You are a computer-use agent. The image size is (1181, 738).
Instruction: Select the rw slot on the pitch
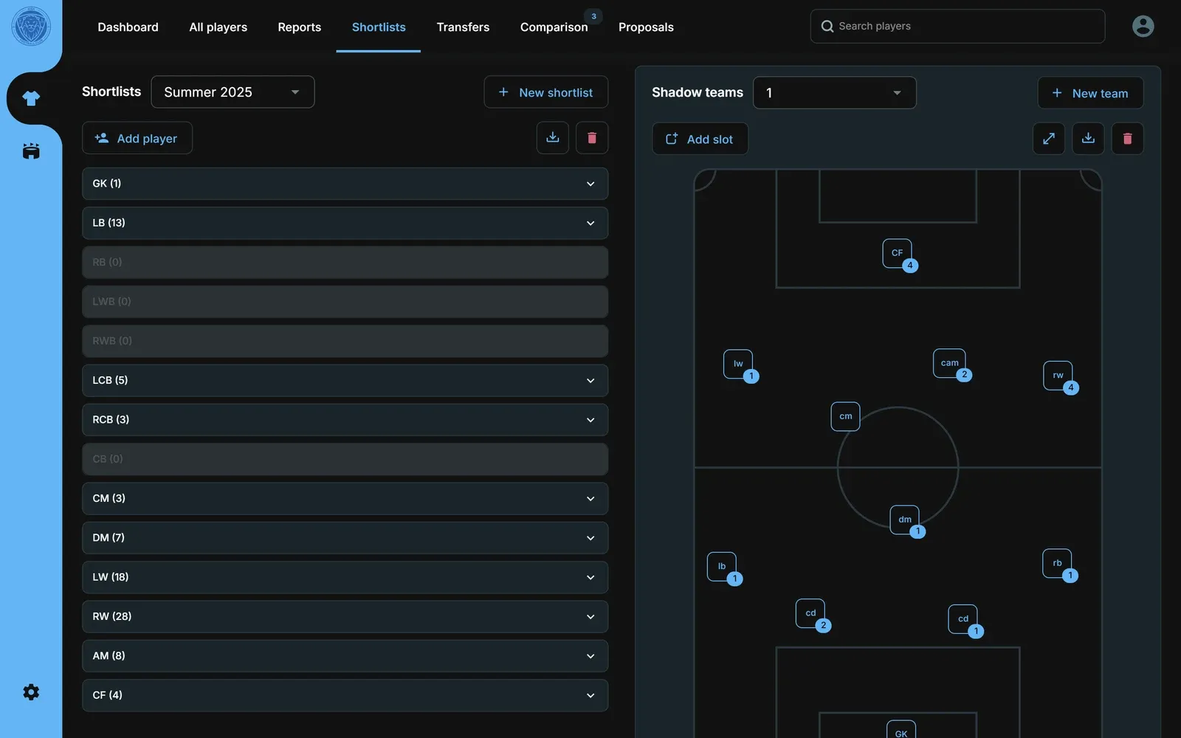[x=1058, y=376]
